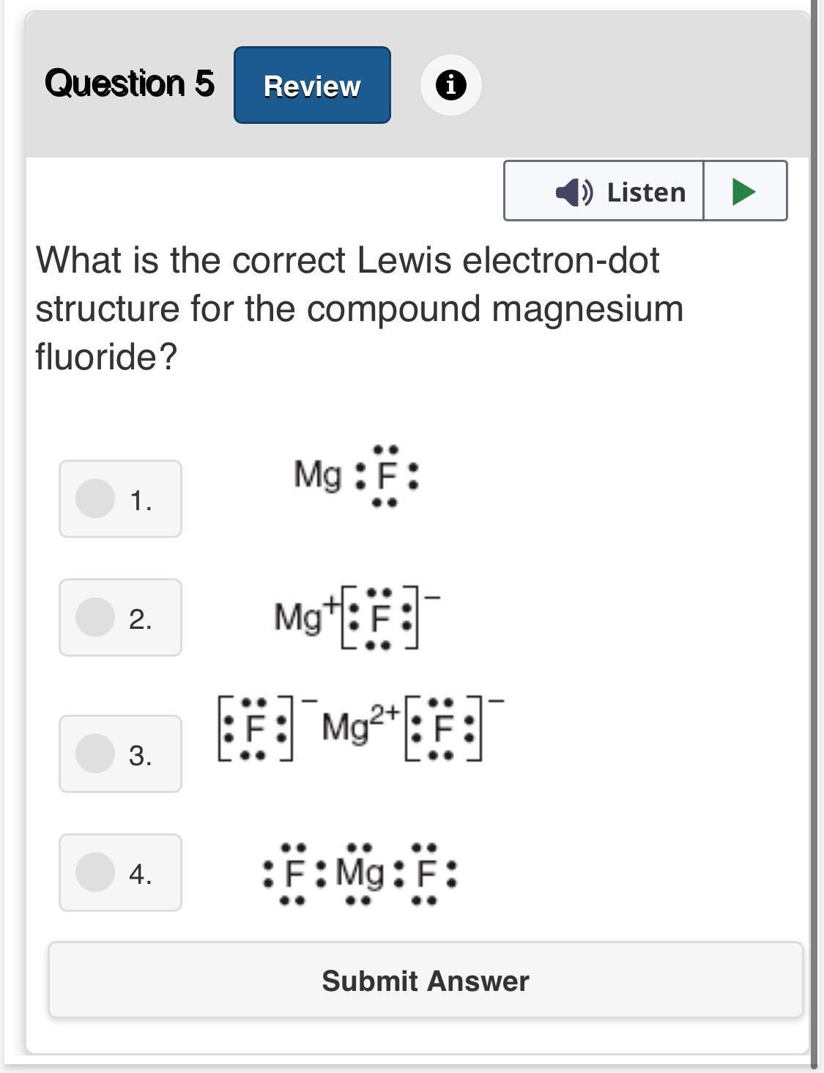Viewport: 824px width, 1073px height.
Task: Mark radio button for answer 4
Action: coord(95,871)
